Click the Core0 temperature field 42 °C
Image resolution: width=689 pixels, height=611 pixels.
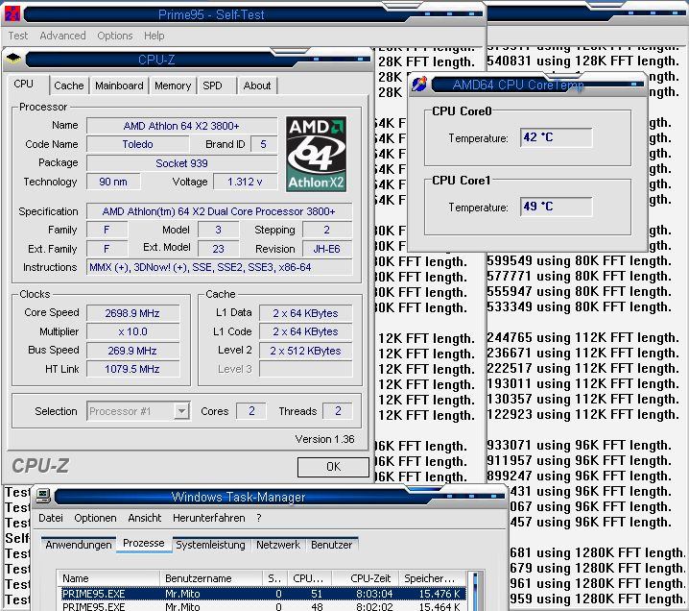(556, 137)
